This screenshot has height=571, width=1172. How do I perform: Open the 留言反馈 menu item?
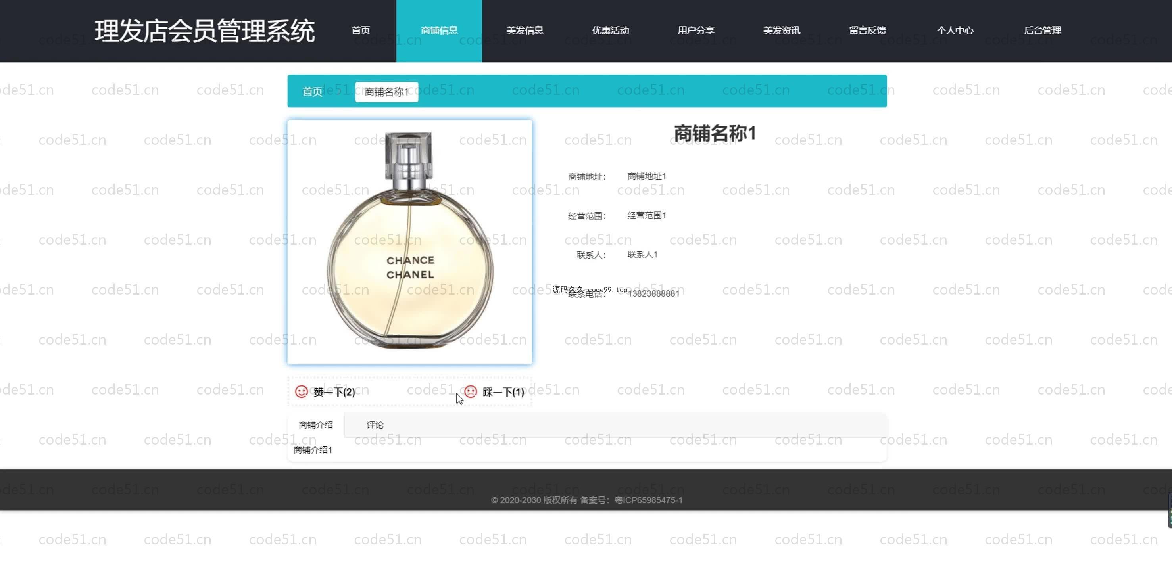pos(867,31)
